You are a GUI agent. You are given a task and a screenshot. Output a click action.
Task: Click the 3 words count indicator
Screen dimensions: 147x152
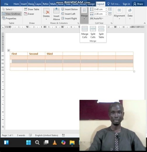point(21,135)
